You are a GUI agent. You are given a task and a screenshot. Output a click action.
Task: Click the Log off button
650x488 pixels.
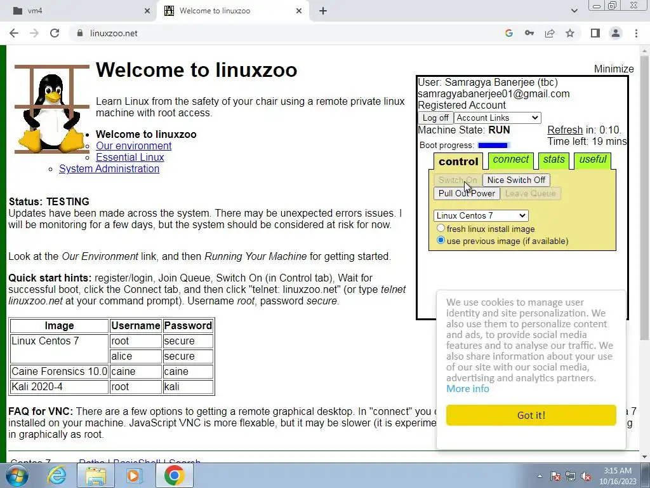coord(435,118)
